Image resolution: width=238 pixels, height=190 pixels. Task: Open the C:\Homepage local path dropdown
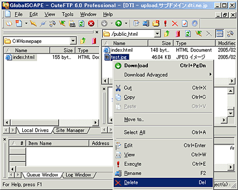click(73, 41)
